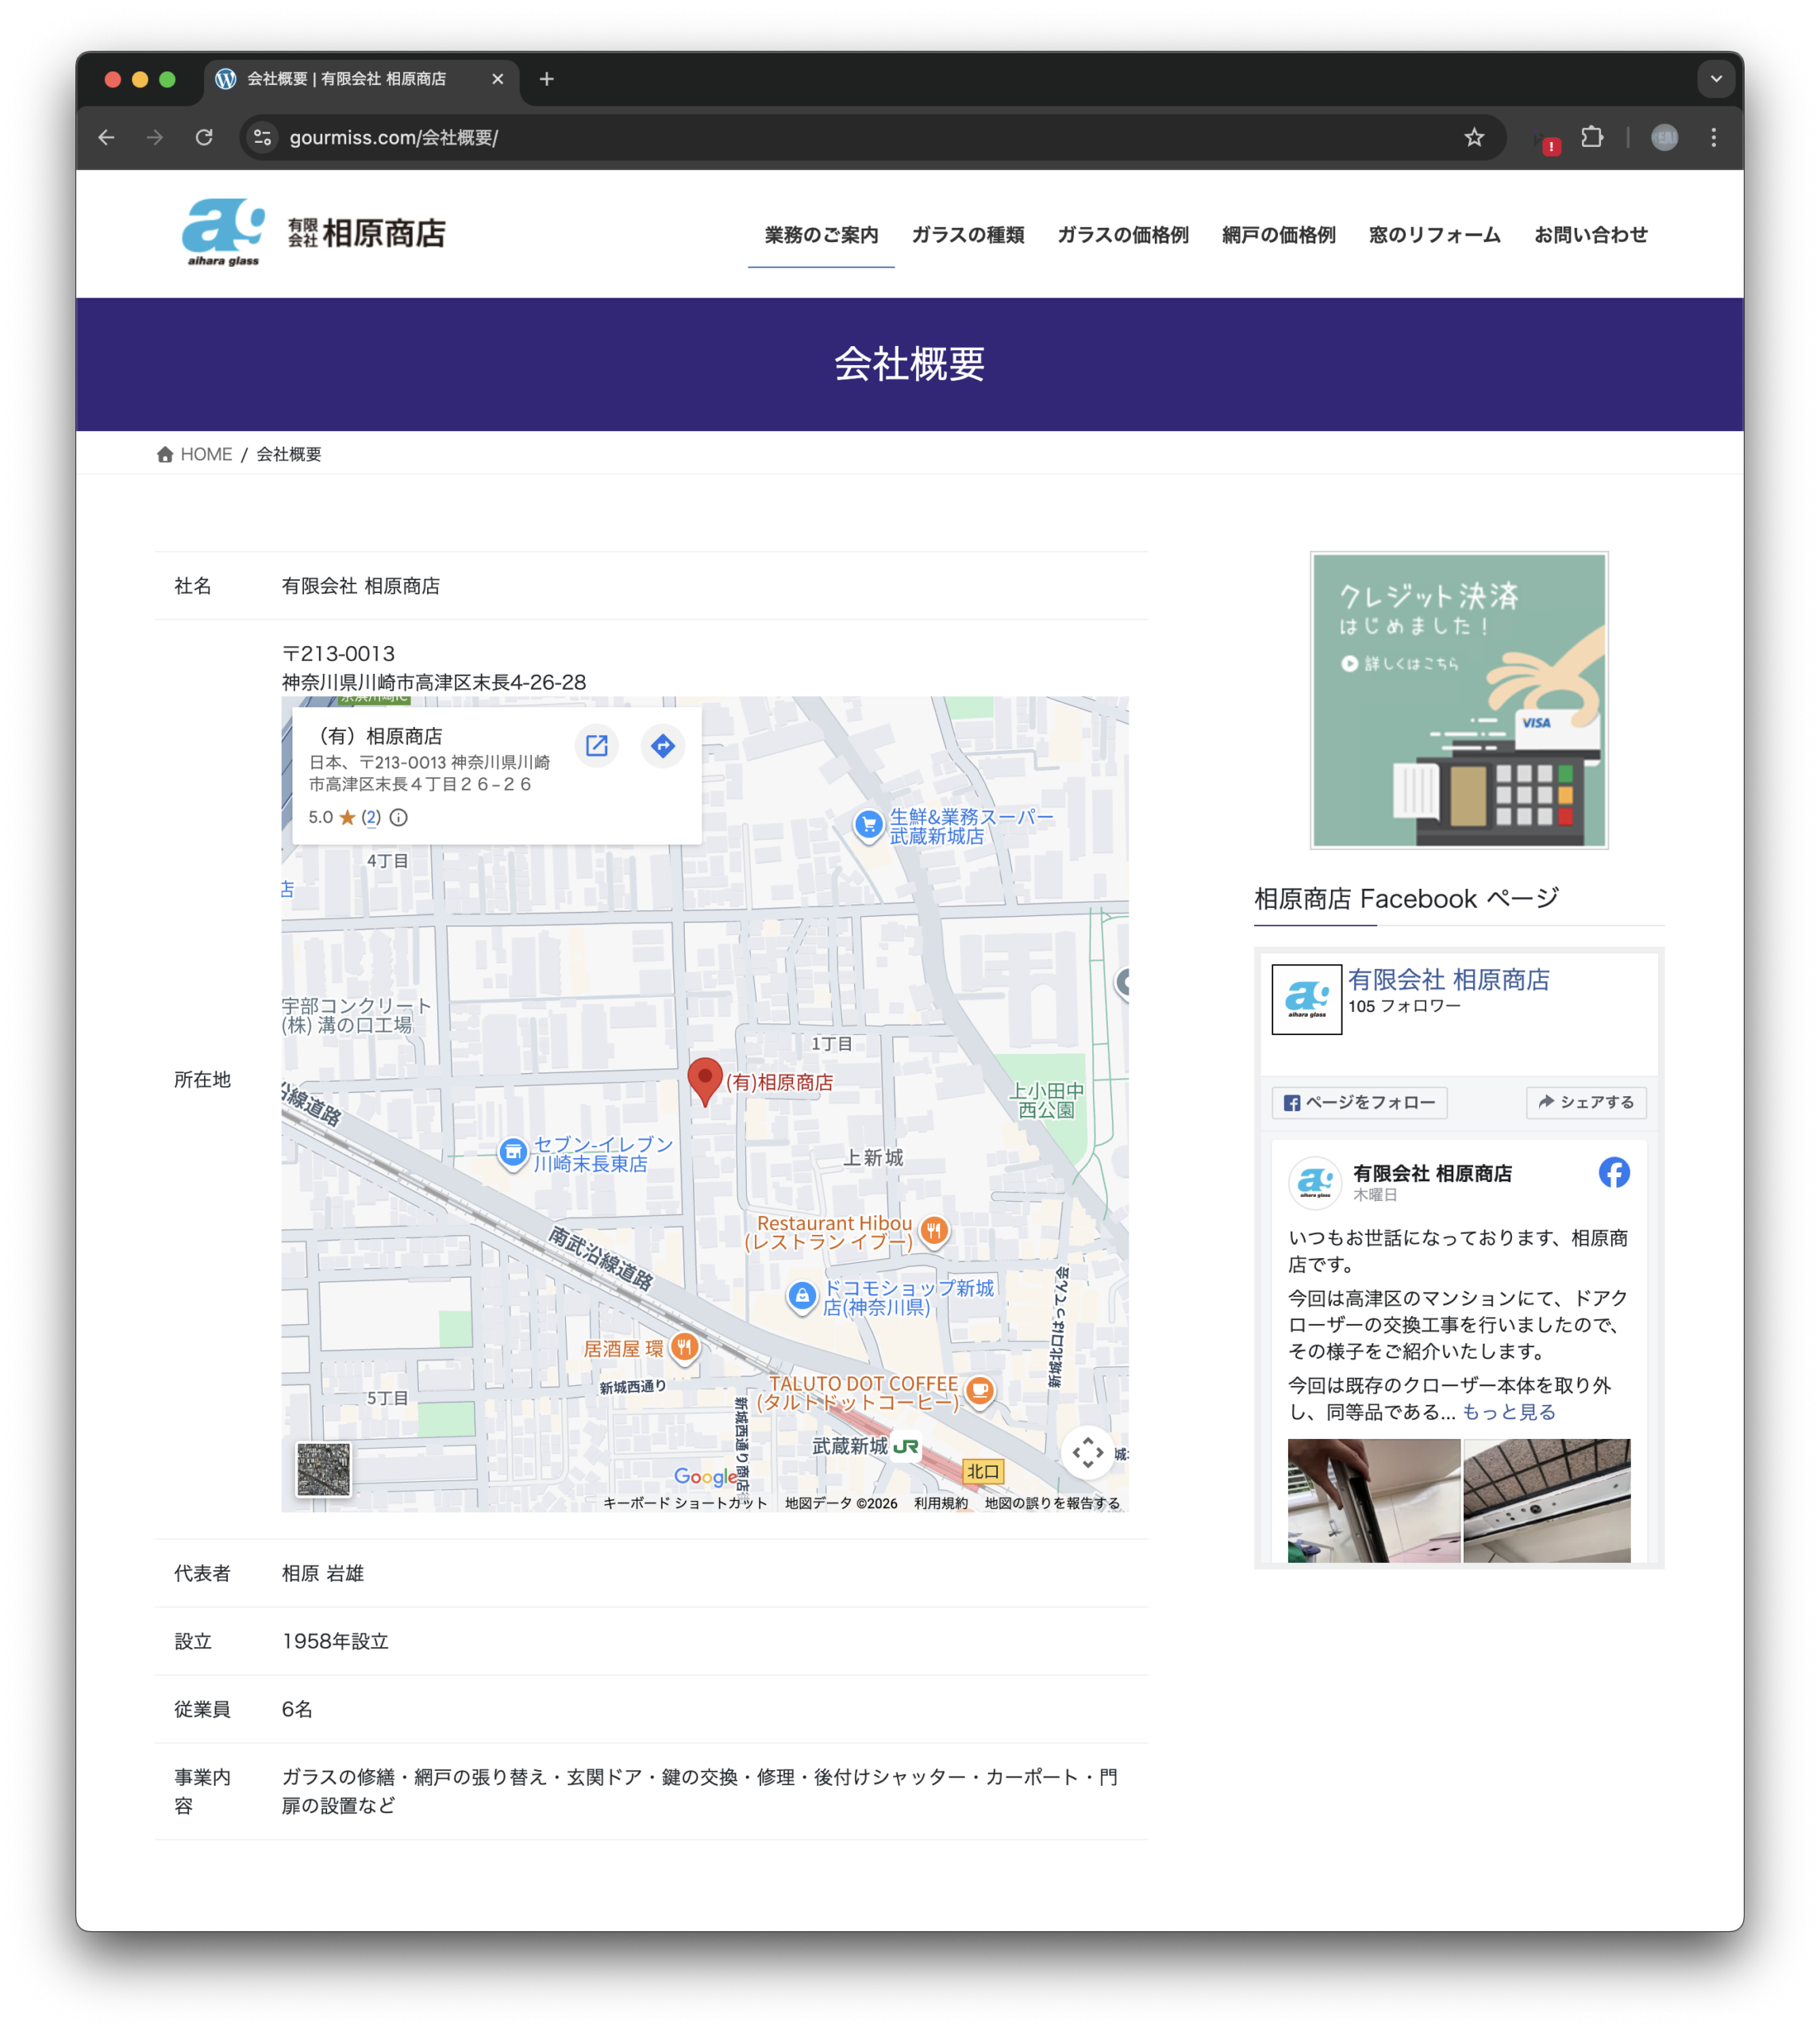This screenshot has height=2032, width=1820.
Task: Select お問い合わせ in navigation
Action: tap(1590, 235)
